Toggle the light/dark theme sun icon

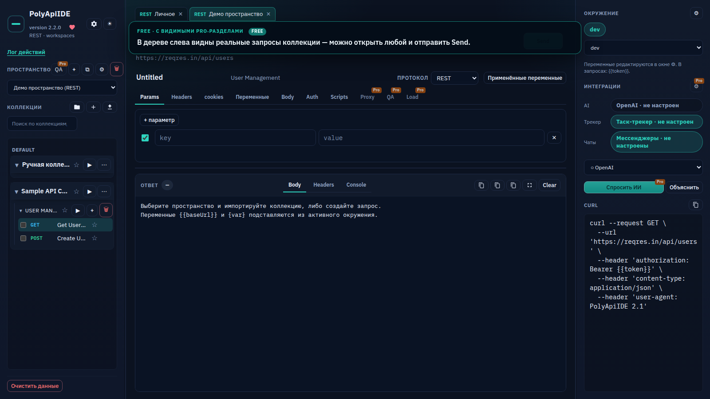click(x=110, y=24)
